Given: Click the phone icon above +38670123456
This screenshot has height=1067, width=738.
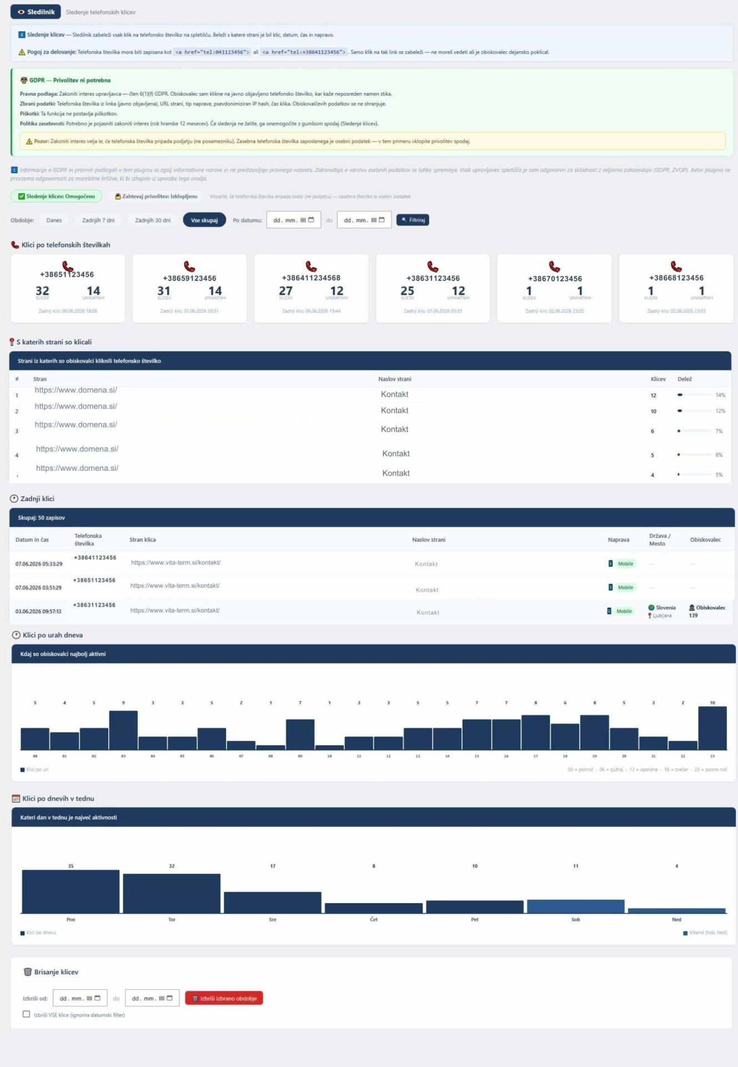Looking at the screenshot, I should tap(554, 266).
